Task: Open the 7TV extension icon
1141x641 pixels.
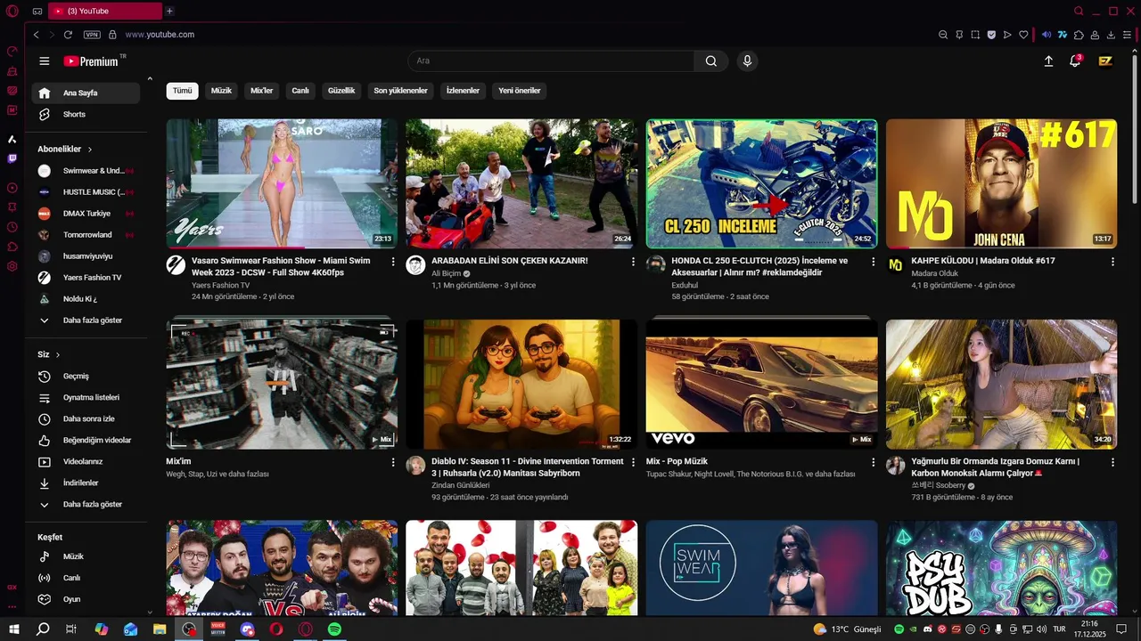Action: click(x=1063, y=35)
